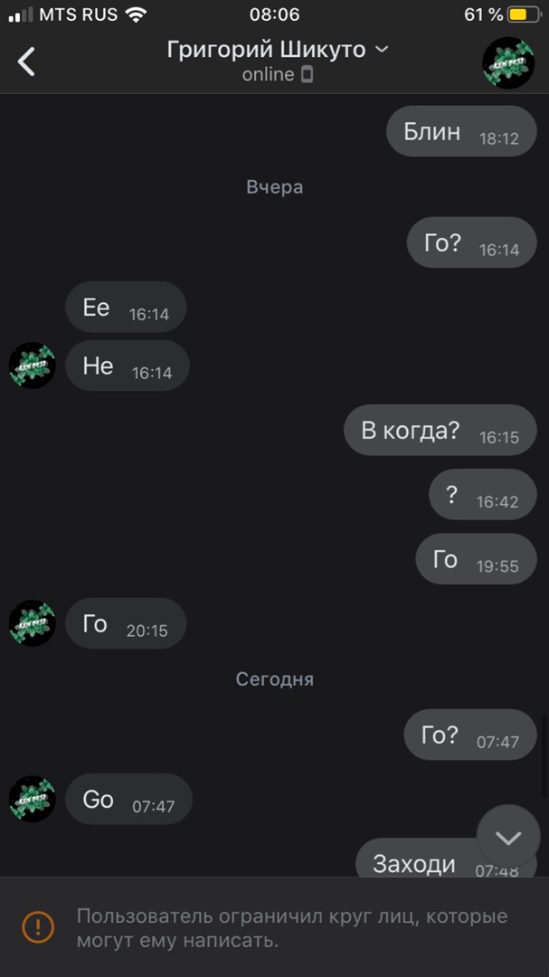
Task: Tap the "Заходи" message bubble
Action: [446, 858]
